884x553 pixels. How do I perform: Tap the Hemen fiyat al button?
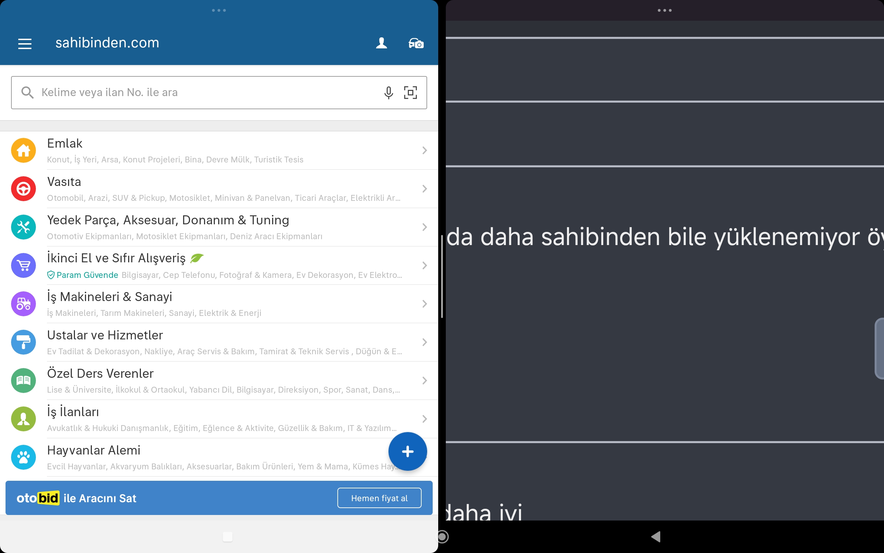coord(379,498)
